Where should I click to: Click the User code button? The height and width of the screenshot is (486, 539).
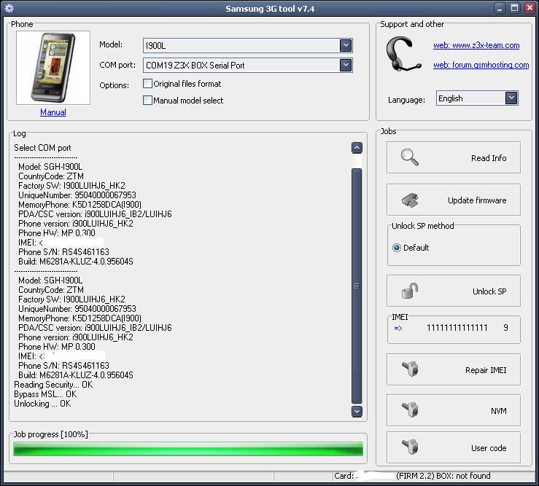pyautogui.click(x=454, y=447)
